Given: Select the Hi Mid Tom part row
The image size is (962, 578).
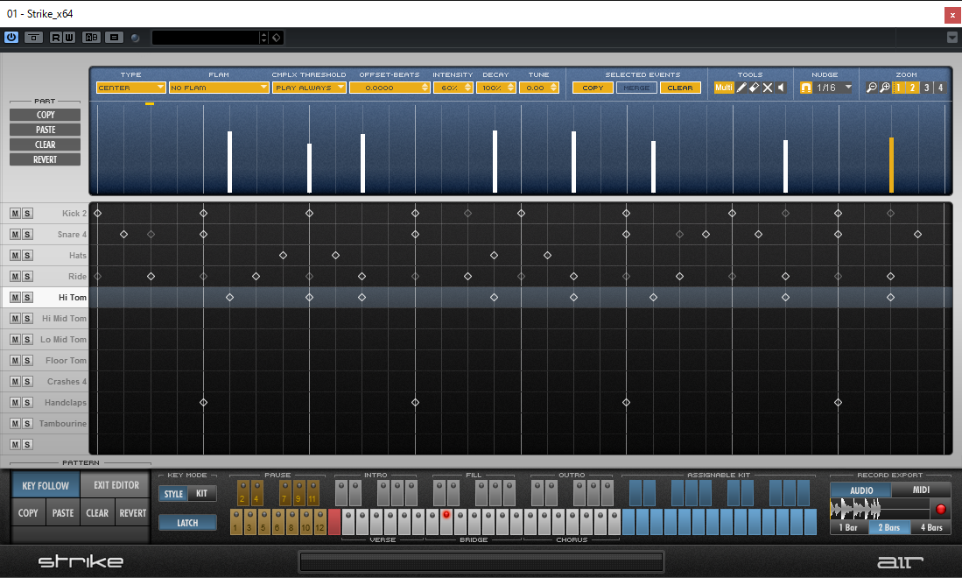Looking at the screenshot, I should (x=44, y=319).
